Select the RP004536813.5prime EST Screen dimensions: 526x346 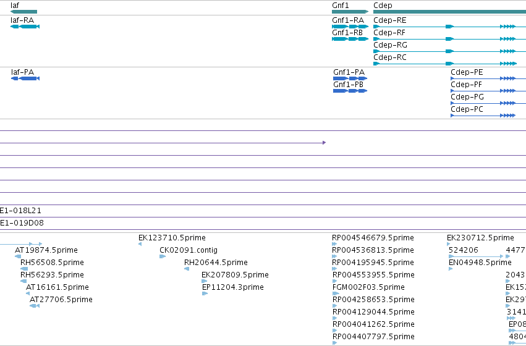pyautogui.click(x=373, y=250)
